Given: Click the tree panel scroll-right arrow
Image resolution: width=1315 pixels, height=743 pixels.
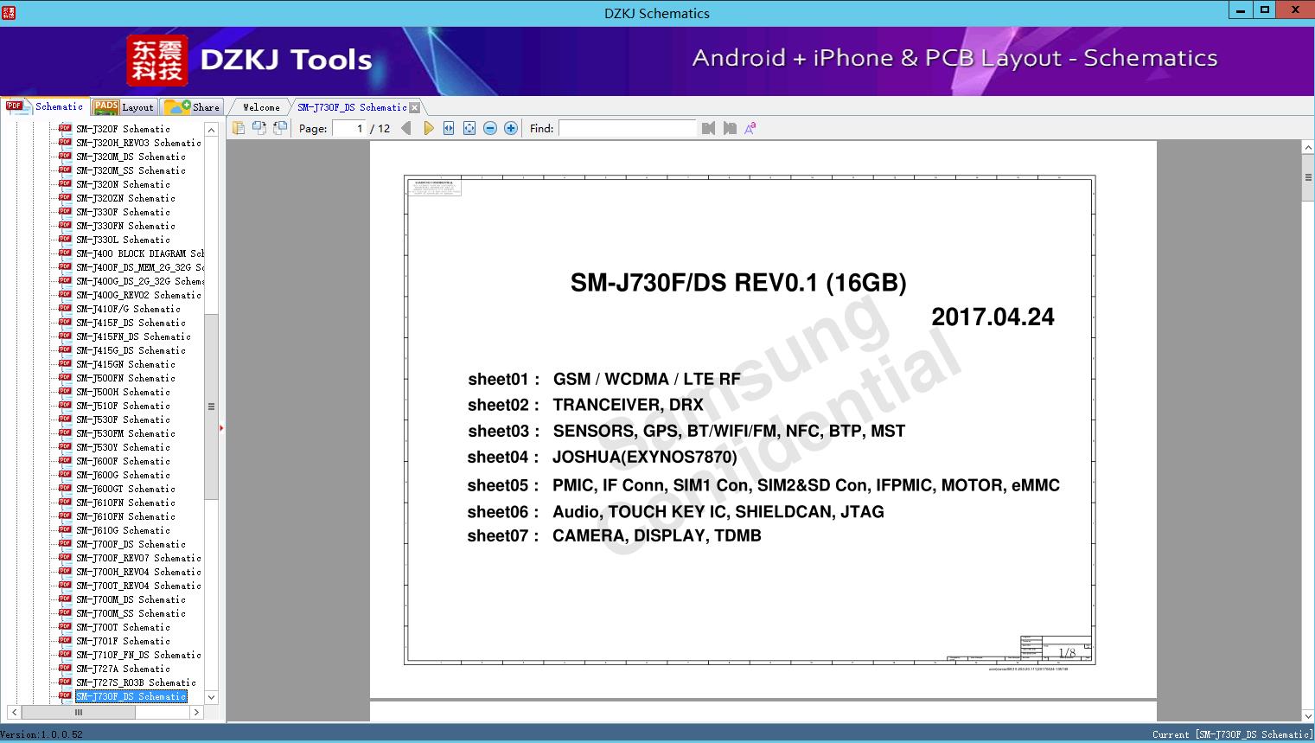Looking at the screenshot, I should pos(197,712).
